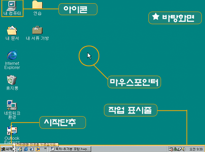Screen dimensions: 205x152
Task: Select the 내 컴퓨터 desktop icon
Action: [x=12, y=8]
